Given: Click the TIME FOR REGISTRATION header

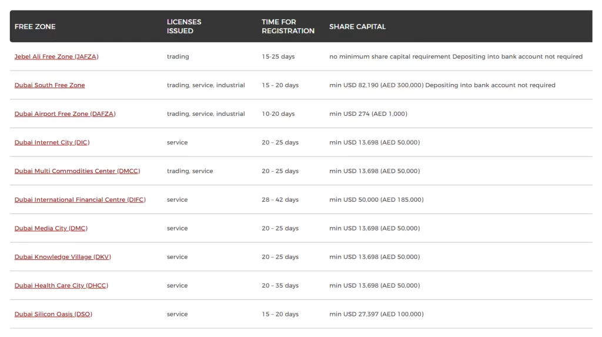Looking at the screenshot, I should point(288,26).
